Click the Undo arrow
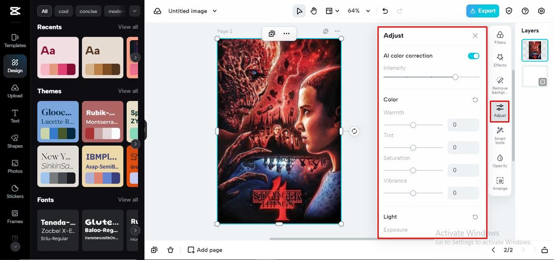This screenshot has width=554, height=260. [385, 11]
